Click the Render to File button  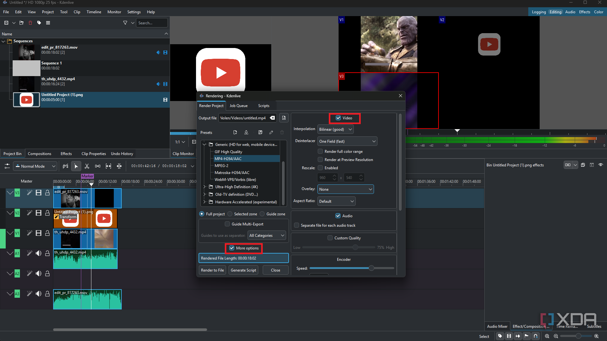pos(212,270)
